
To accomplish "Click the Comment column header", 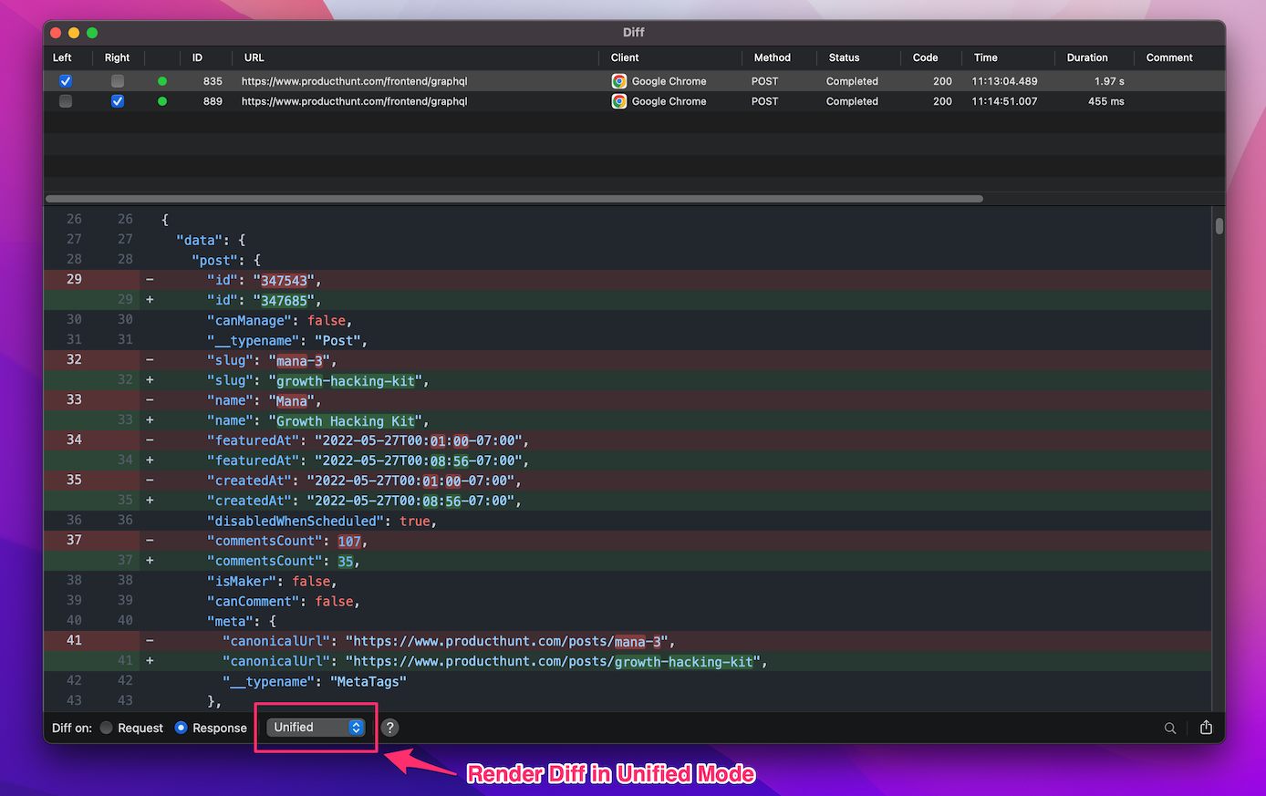I will [x=1169, y=57].
